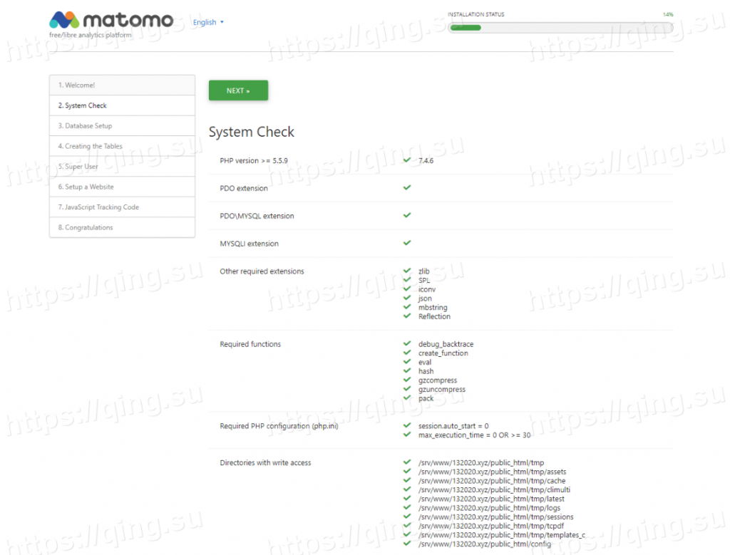730x555 pixels.
Task: Choose step 5. Super User
Action: coord(122,167)
